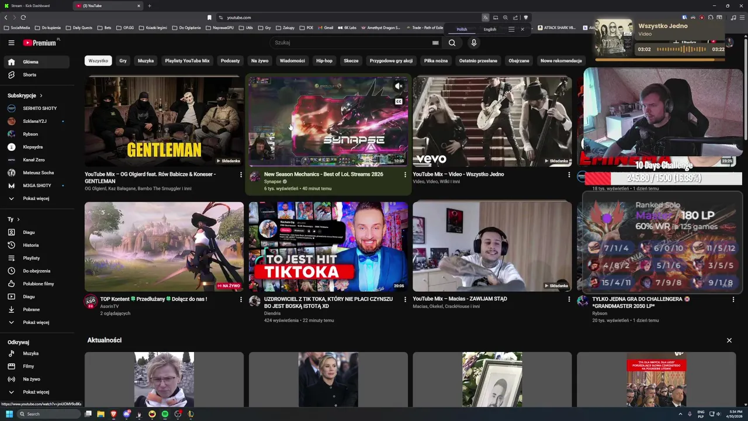Open the Ty section header
This screenshot has width=748, height=421.
[x=13, y=219]
